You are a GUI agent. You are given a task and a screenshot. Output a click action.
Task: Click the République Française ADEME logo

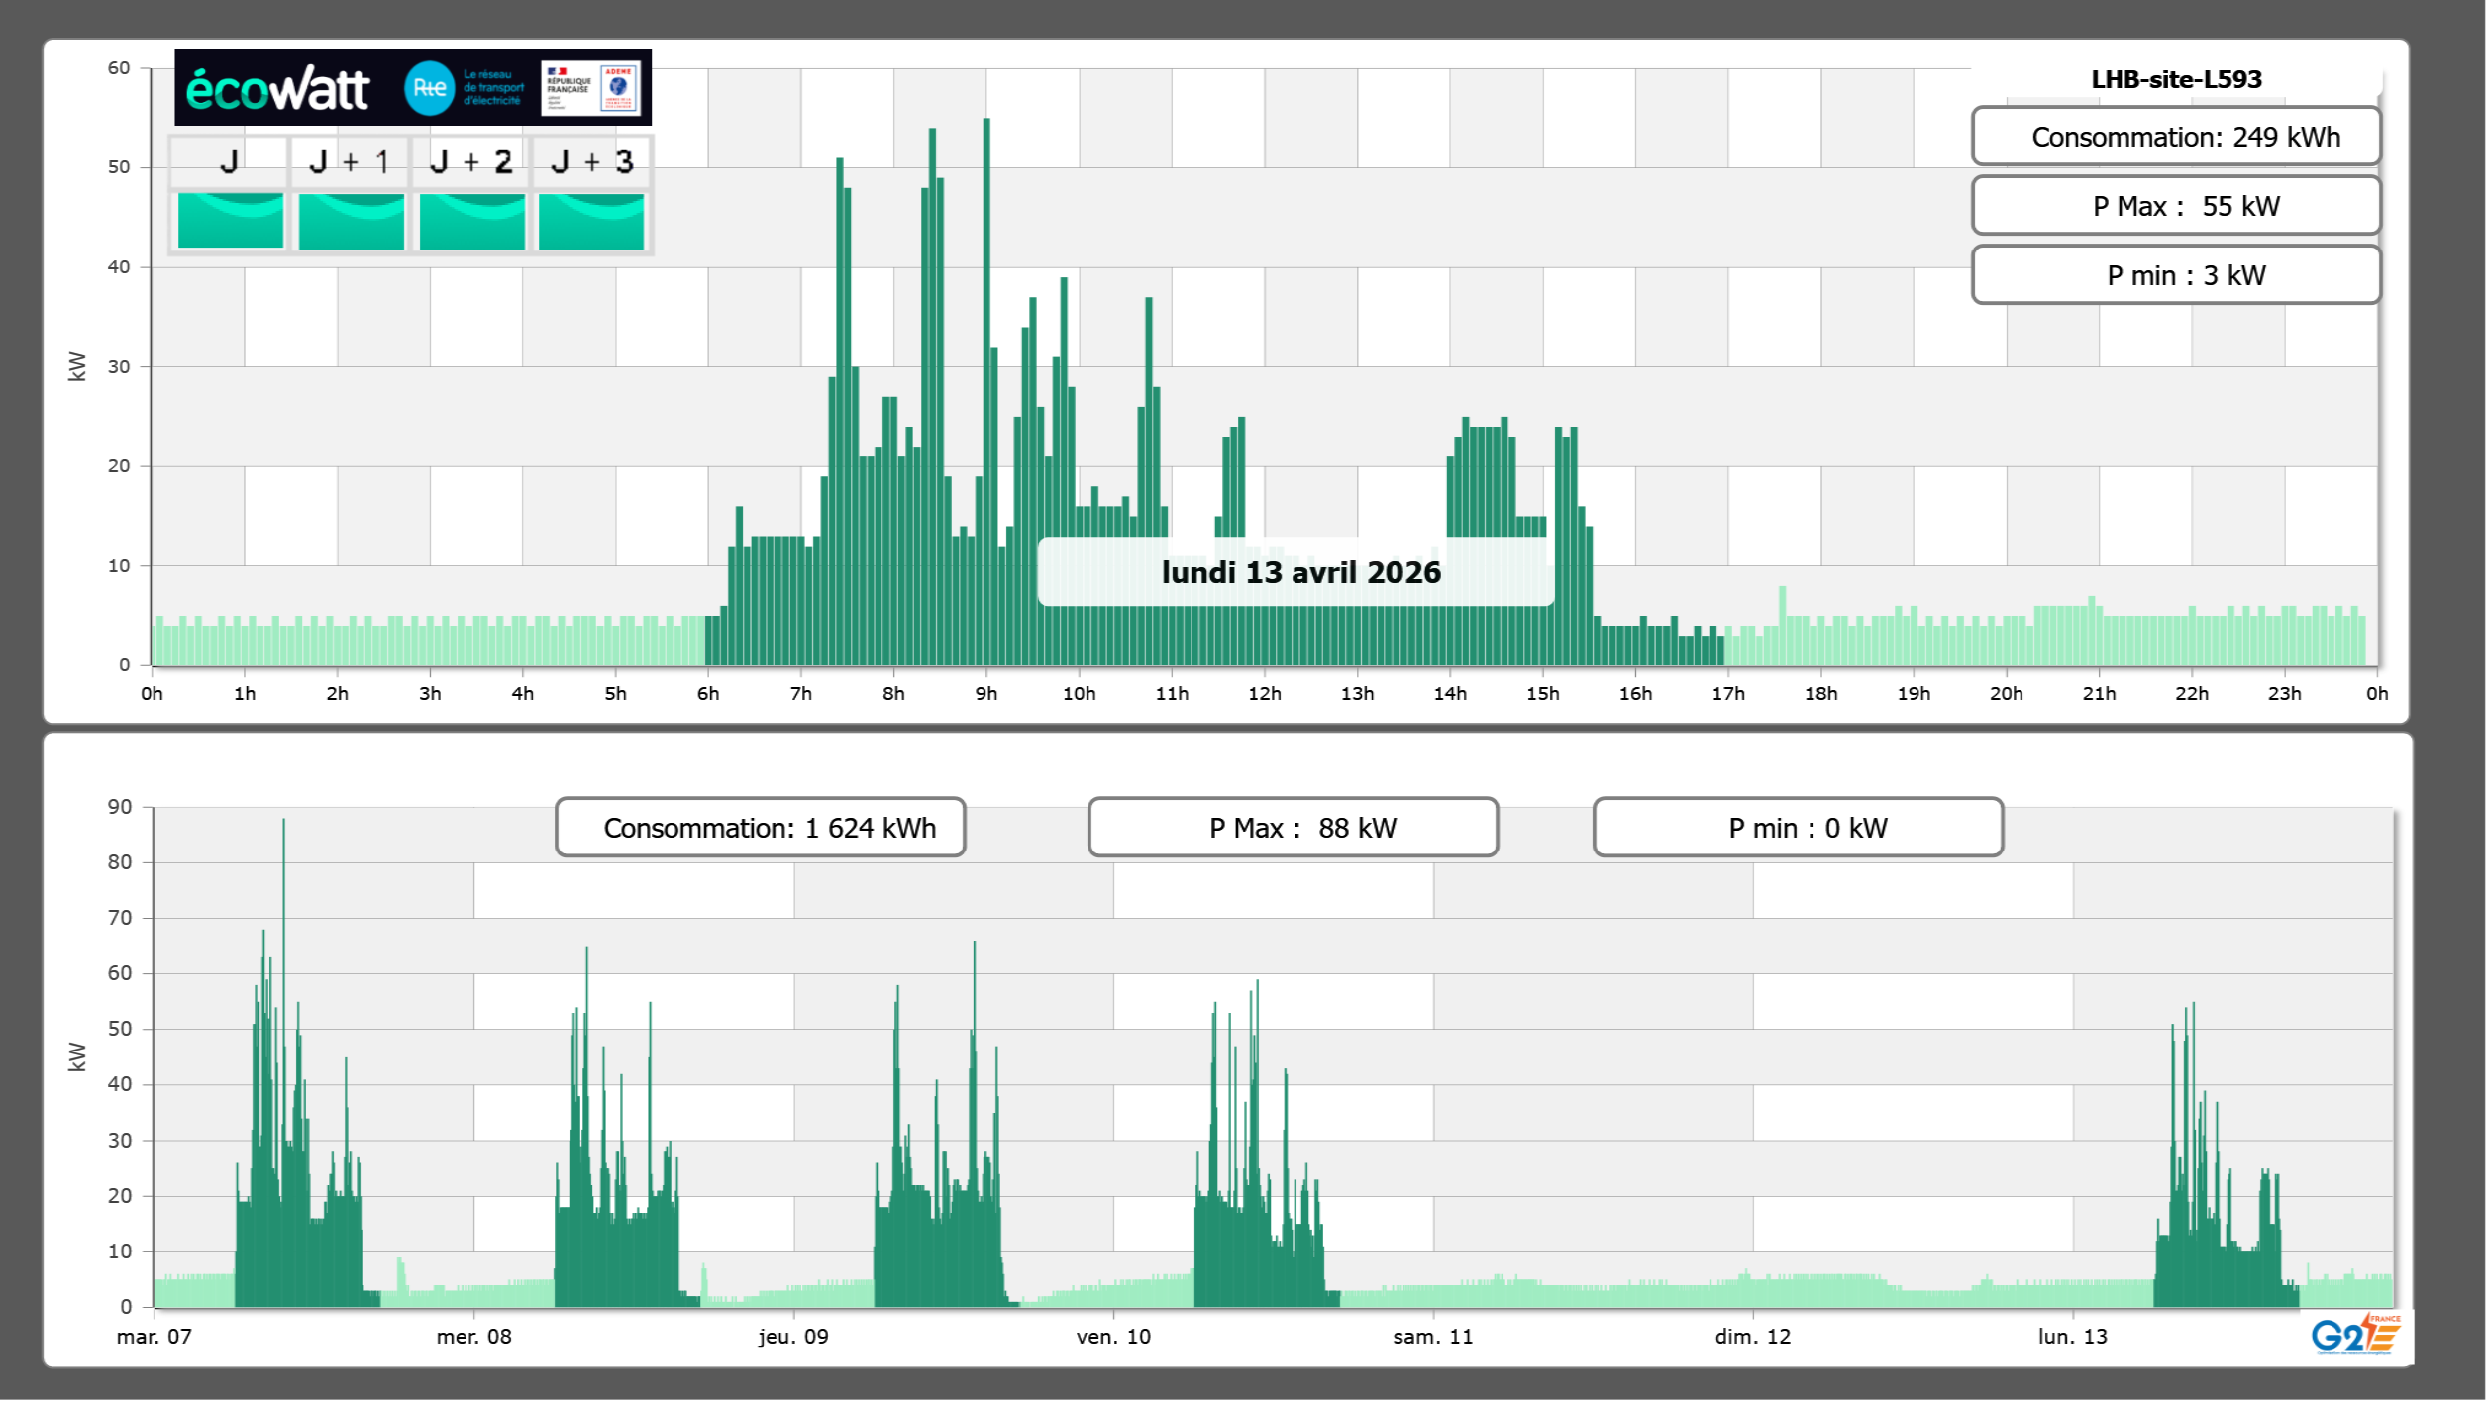[590, 88]
